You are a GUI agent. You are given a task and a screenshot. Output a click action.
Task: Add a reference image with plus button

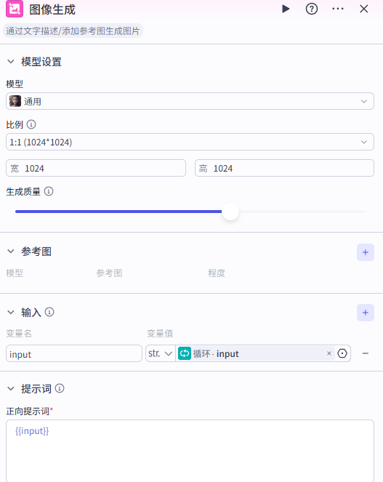coord(365,252)
